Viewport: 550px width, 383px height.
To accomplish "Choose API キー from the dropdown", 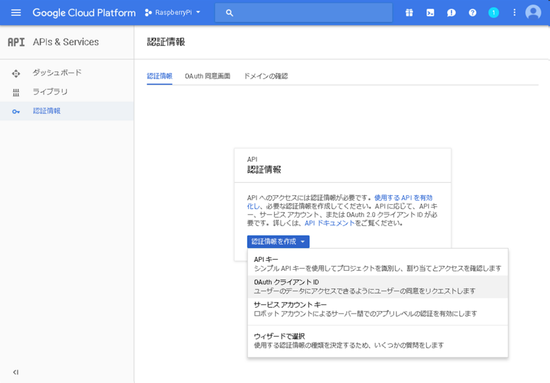I will point(378,264).
